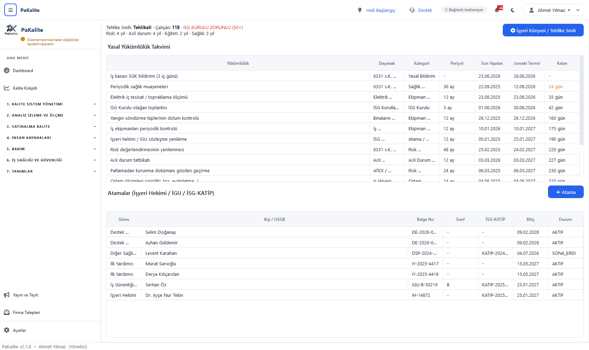Go to Yayın ve Teyit
The width and height of the screenshot is (589, 350).
point(25,295)
